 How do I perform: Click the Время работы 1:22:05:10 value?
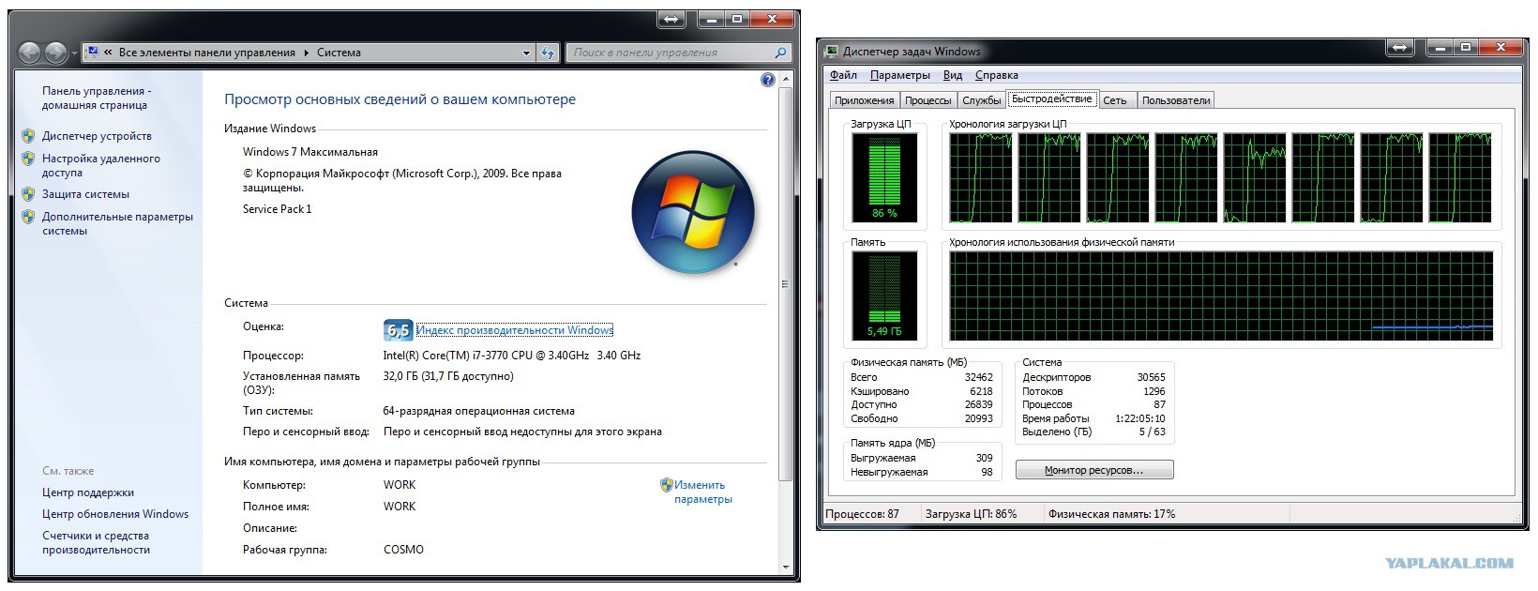point(1139,418)
